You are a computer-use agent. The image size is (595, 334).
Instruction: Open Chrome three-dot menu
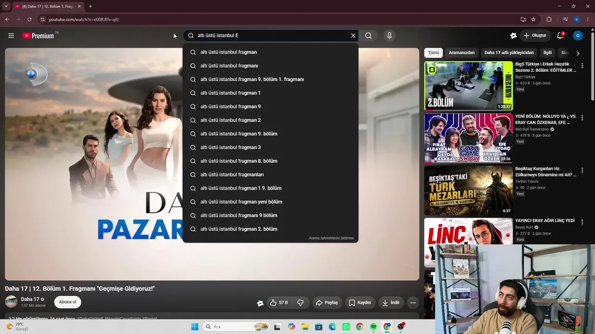pyautogui.click(x=588, y=19)
